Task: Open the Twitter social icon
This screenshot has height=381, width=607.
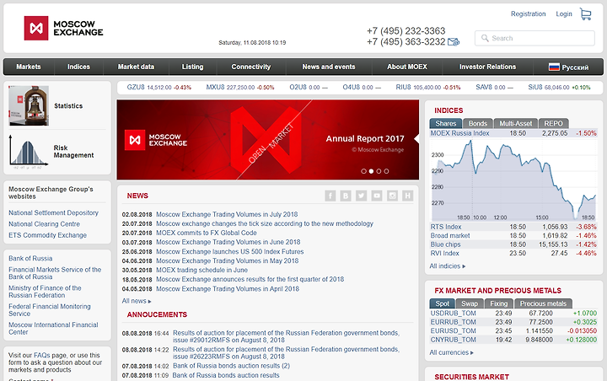Action: (361, 196)
